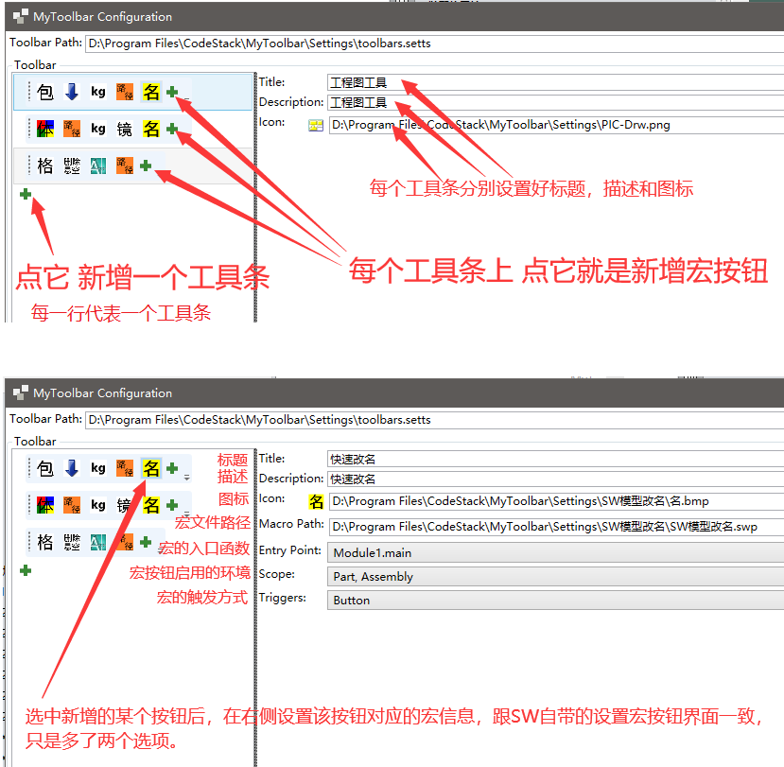Select orange path icon in lower window's first toolbar
Image resolution: width=784 pixels, height=767 pixels.
click(x=125, y=468)
